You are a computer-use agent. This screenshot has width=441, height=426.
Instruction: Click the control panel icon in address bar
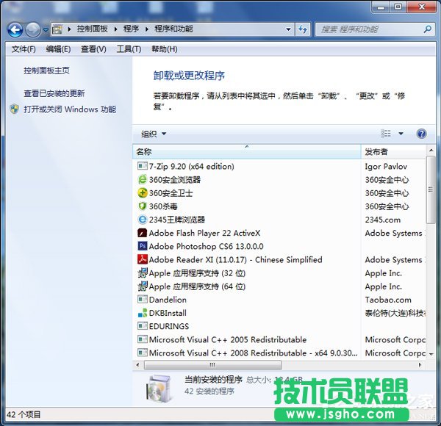(x=57, y=29)
